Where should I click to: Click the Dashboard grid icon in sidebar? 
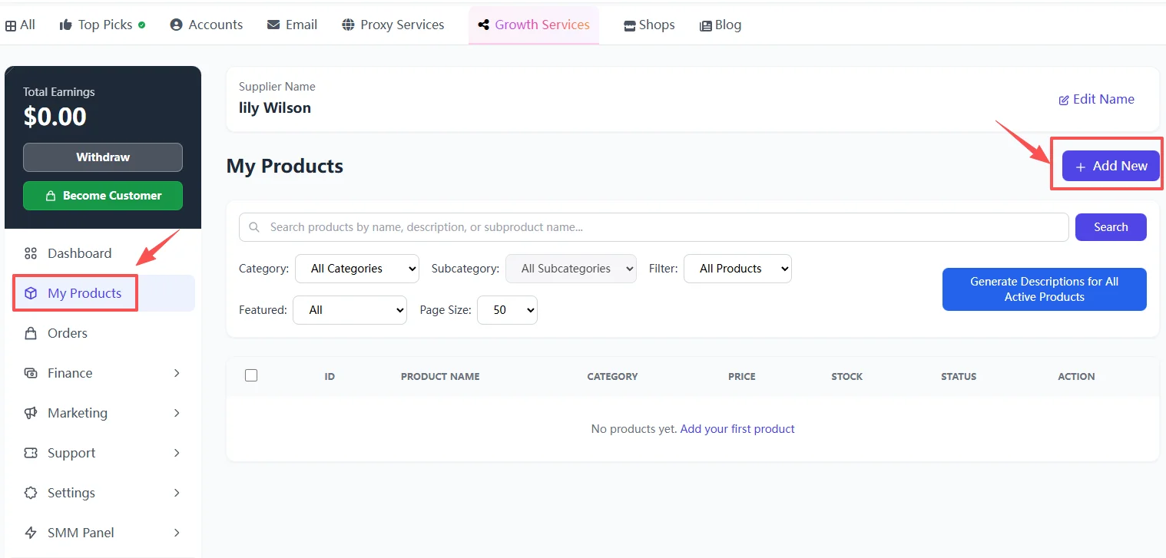[x=31, y=253]
